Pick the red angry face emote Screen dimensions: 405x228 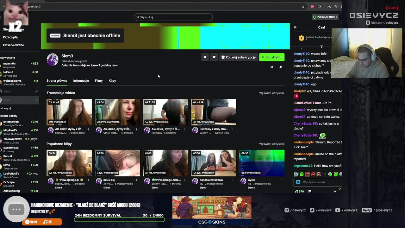point(313,174)
